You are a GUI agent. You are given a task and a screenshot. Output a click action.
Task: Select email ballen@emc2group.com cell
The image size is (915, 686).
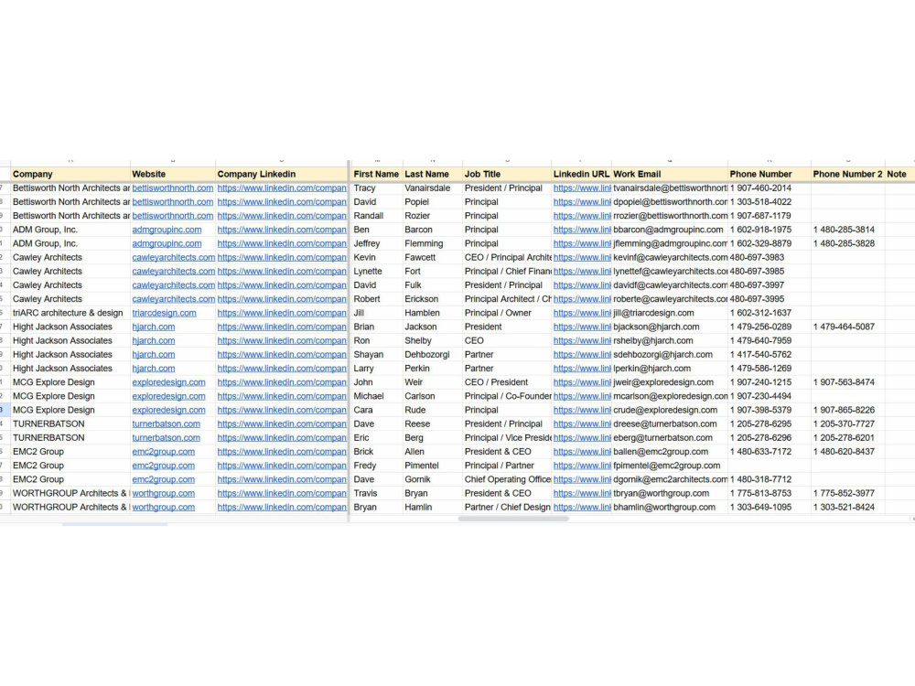[x=670, y=452]
